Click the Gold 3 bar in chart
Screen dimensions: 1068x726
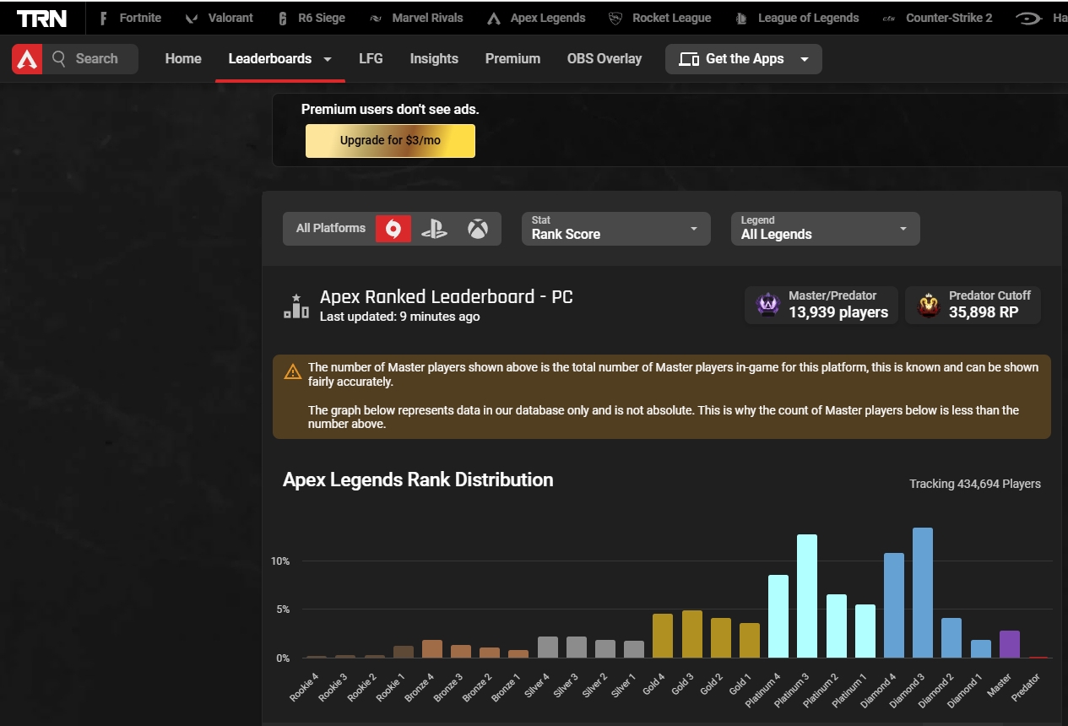(x=691, y=634)
